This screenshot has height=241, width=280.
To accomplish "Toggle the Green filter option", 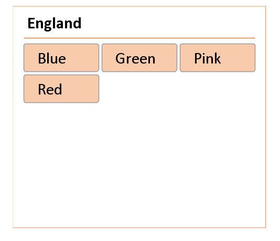I will tap(139, 58).
